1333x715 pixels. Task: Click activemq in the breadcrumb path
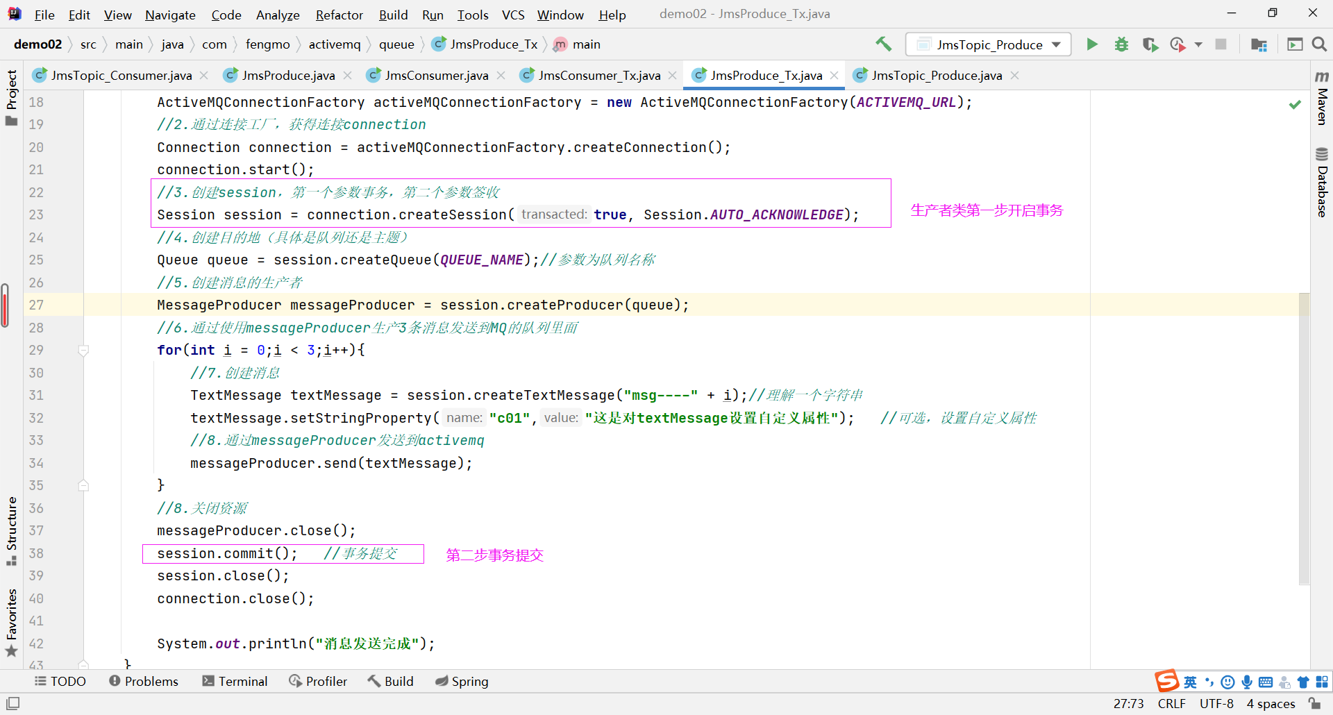[x=335, y=44]
